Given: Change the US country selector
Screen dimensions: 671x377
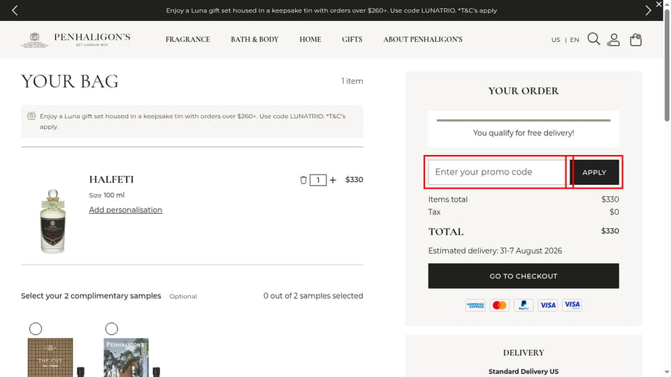Looking at the screenshot, I should [x=556, y=40].
